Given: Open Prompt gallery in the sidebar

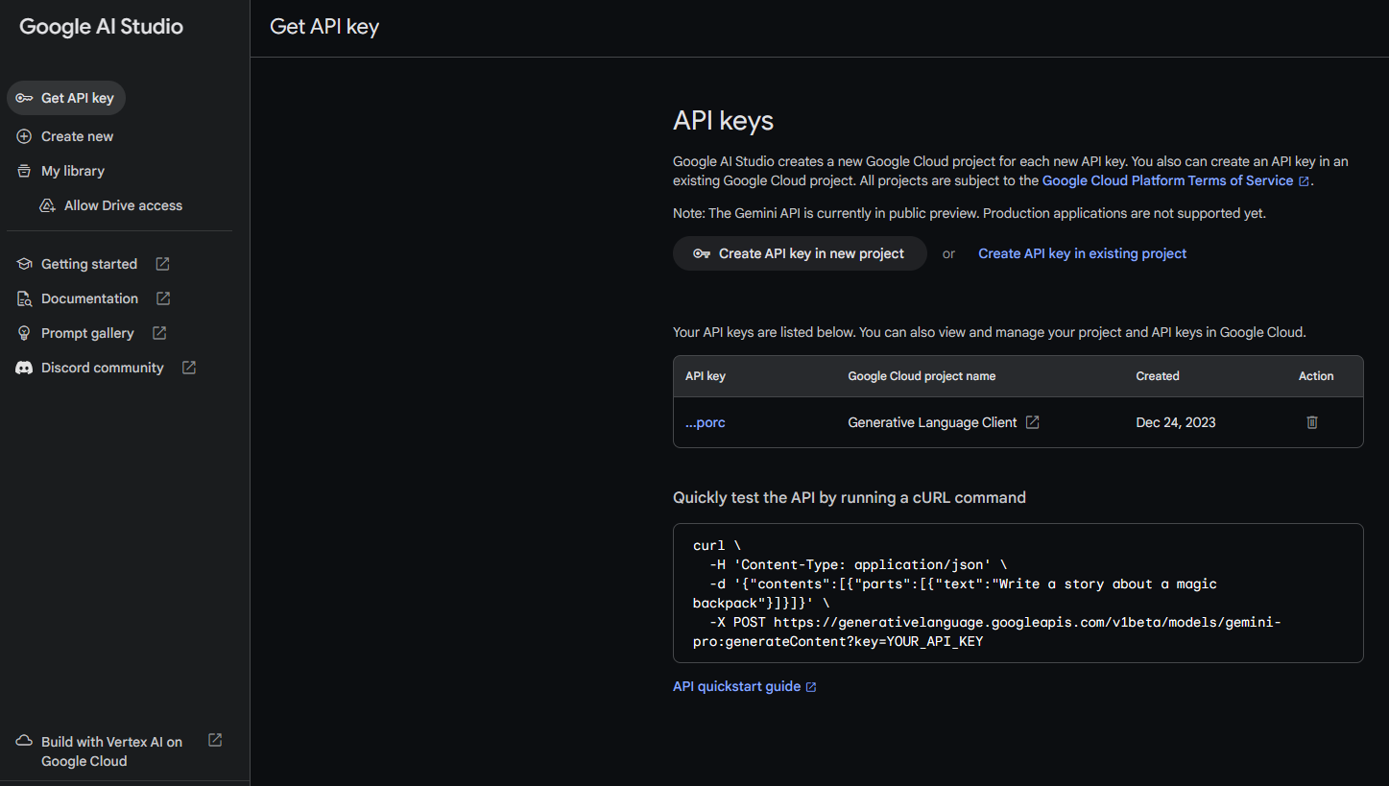Looking at the screenshot, I should 87,333.
